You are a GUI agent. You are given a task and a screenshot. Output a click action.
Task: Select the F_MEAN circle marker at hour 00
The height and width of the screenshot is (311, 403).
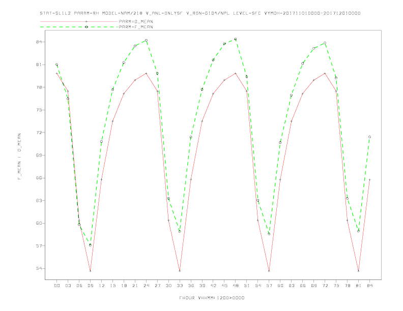(x=57, y=65)
